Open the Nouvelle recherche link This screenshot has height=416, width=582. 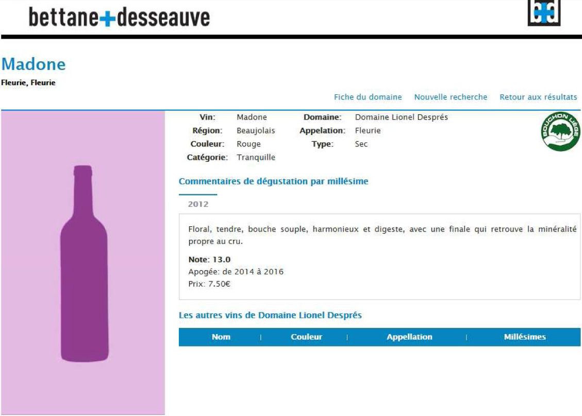click(x=451, y=97)
